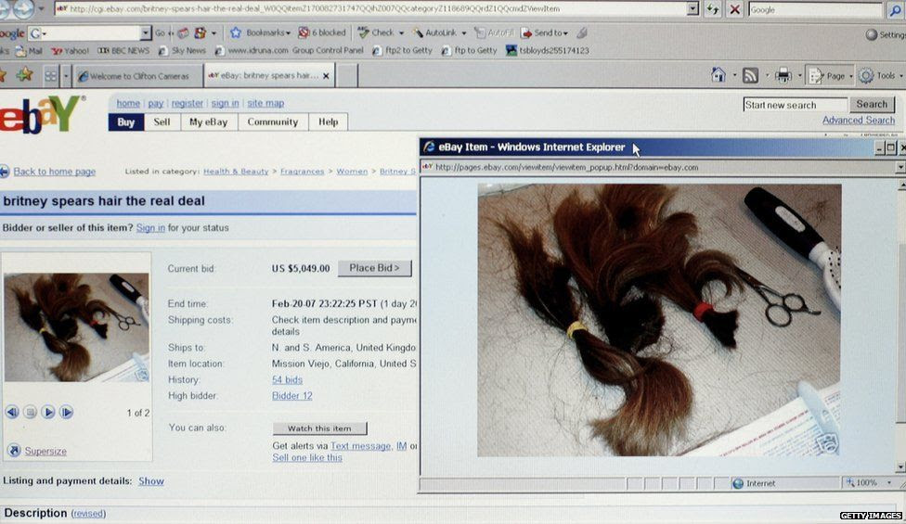Open the tab list dropdown beside Quick Tabs
Screen dimensions: 906x524
click(65, 76)
